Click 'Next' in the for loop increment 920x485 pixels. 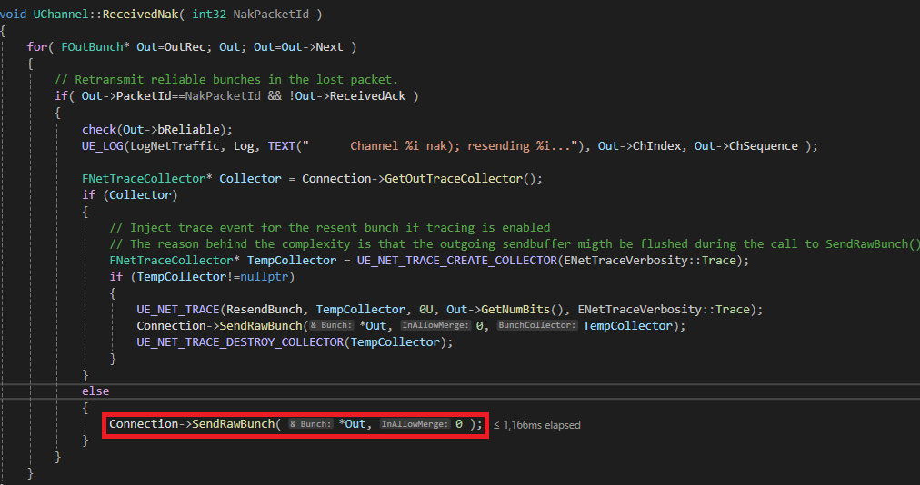coord(329,47)
